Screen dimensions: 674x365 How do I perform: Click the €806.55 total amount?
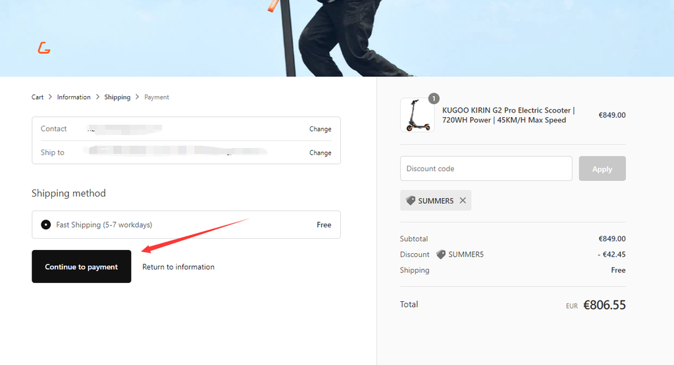[604, 305]
